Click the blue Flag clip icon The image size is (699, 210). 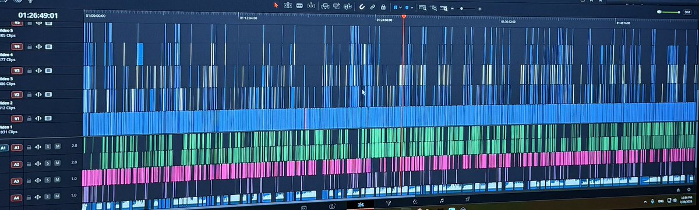coord(396,7)
